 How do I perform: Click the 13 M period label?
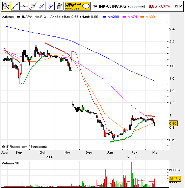coord(178,6)
